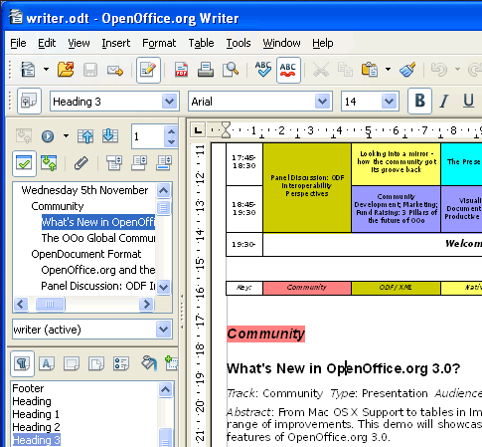Open the Tools menu
Viewport: 482px width, 447px height.
click(x=239, y=43)
